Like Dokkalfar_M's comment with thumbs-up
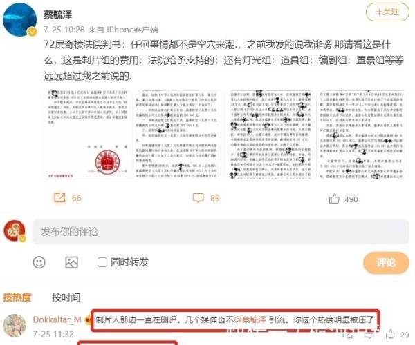Image resolution: width=415 pixels, height=345 pixels. pos(390,334)
